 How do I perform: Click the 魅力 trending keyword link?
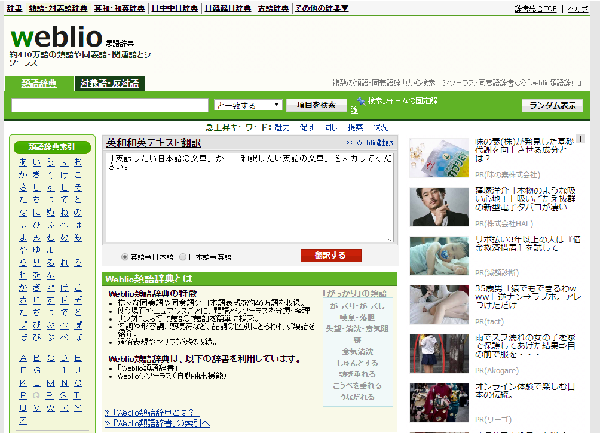tap(281, 127)
